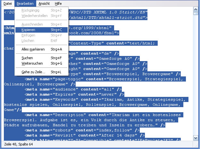
Task: Open the Hilfe menu
Action: tap(58, 4)
